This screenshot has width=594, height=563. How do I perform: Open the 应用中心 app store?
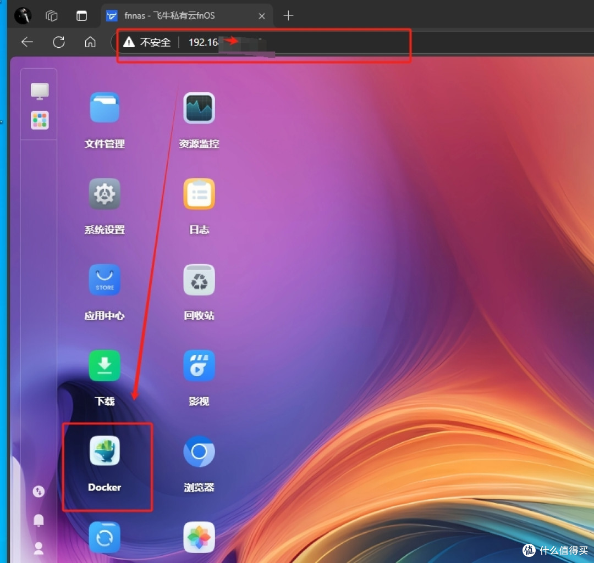105,280
